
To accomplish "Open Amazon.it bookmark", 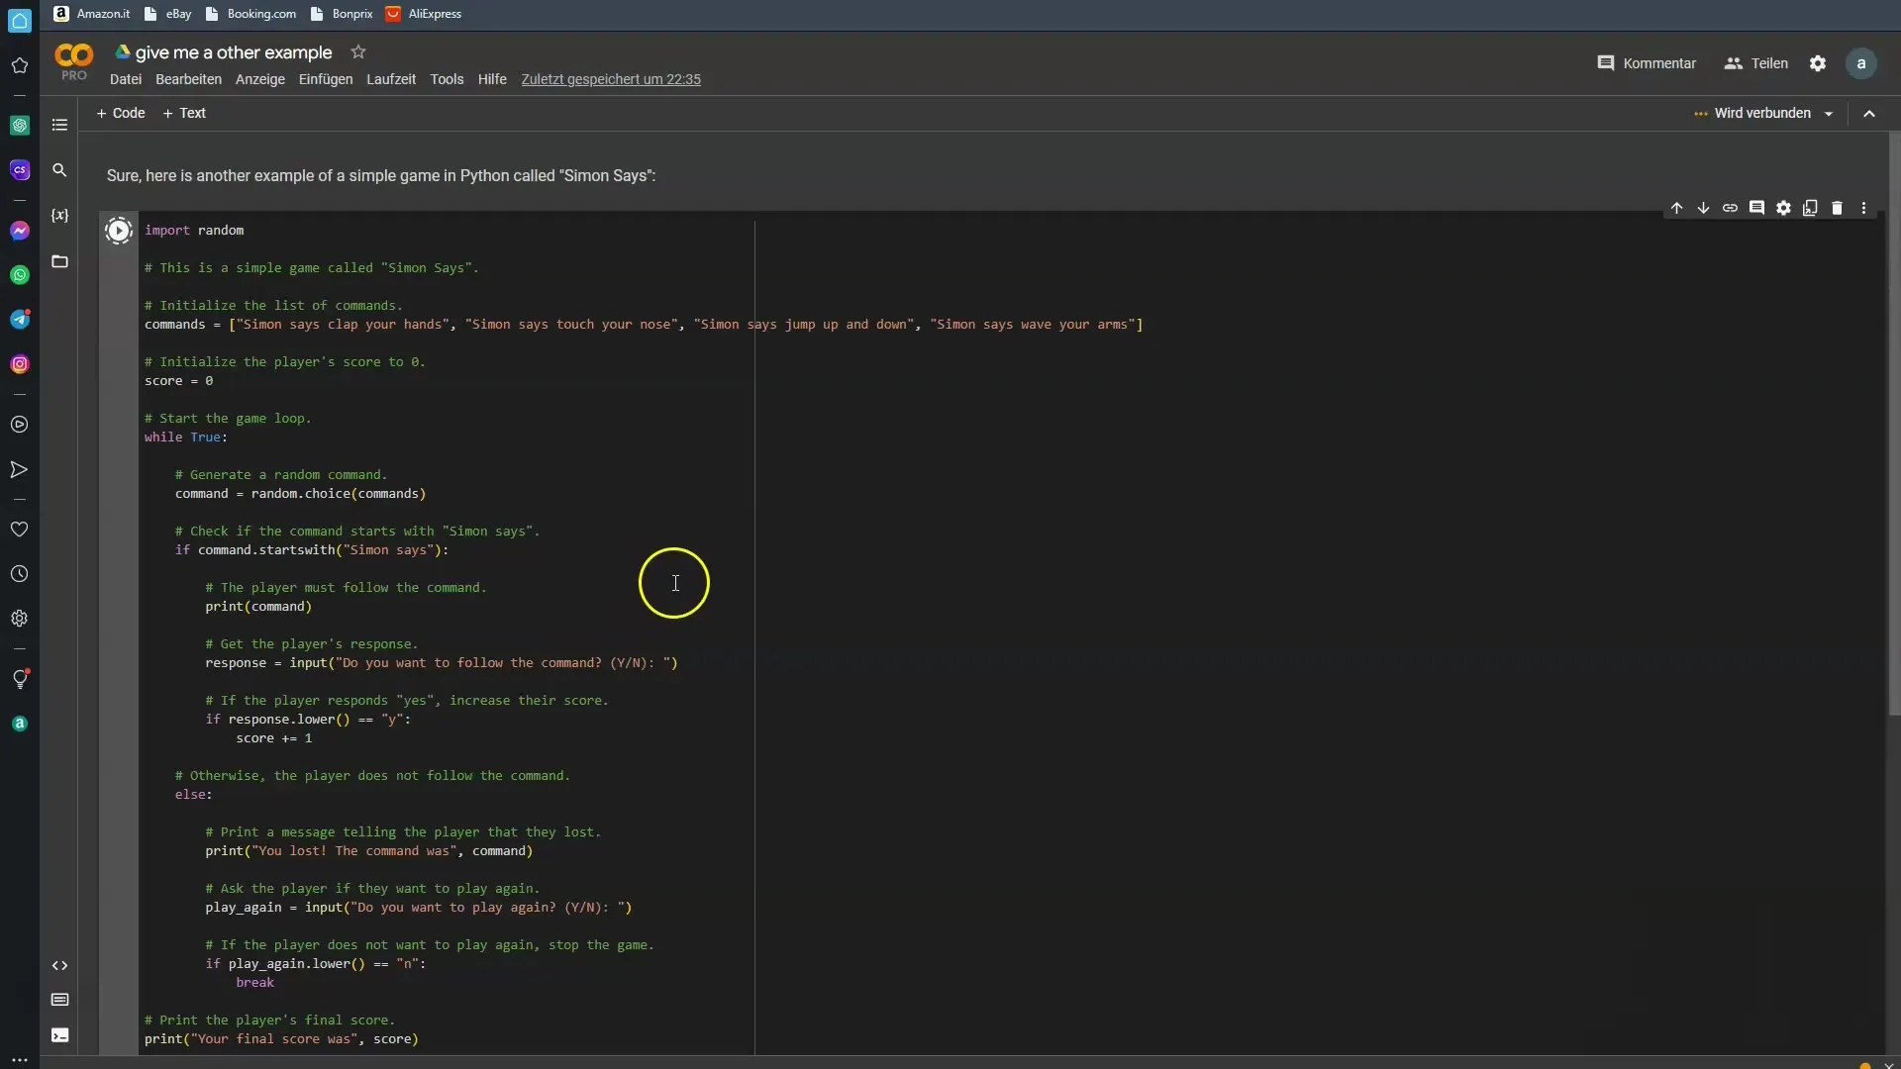I will tap(92, 14).
